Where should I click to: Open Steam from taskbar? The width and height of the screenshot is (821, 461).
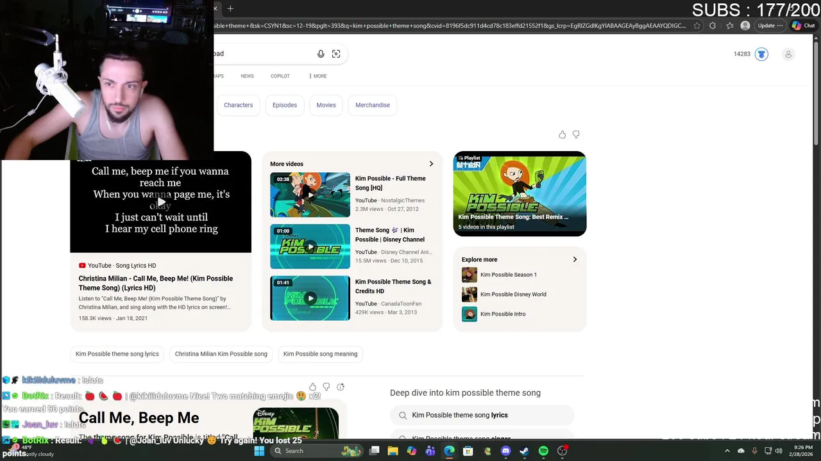524,451
